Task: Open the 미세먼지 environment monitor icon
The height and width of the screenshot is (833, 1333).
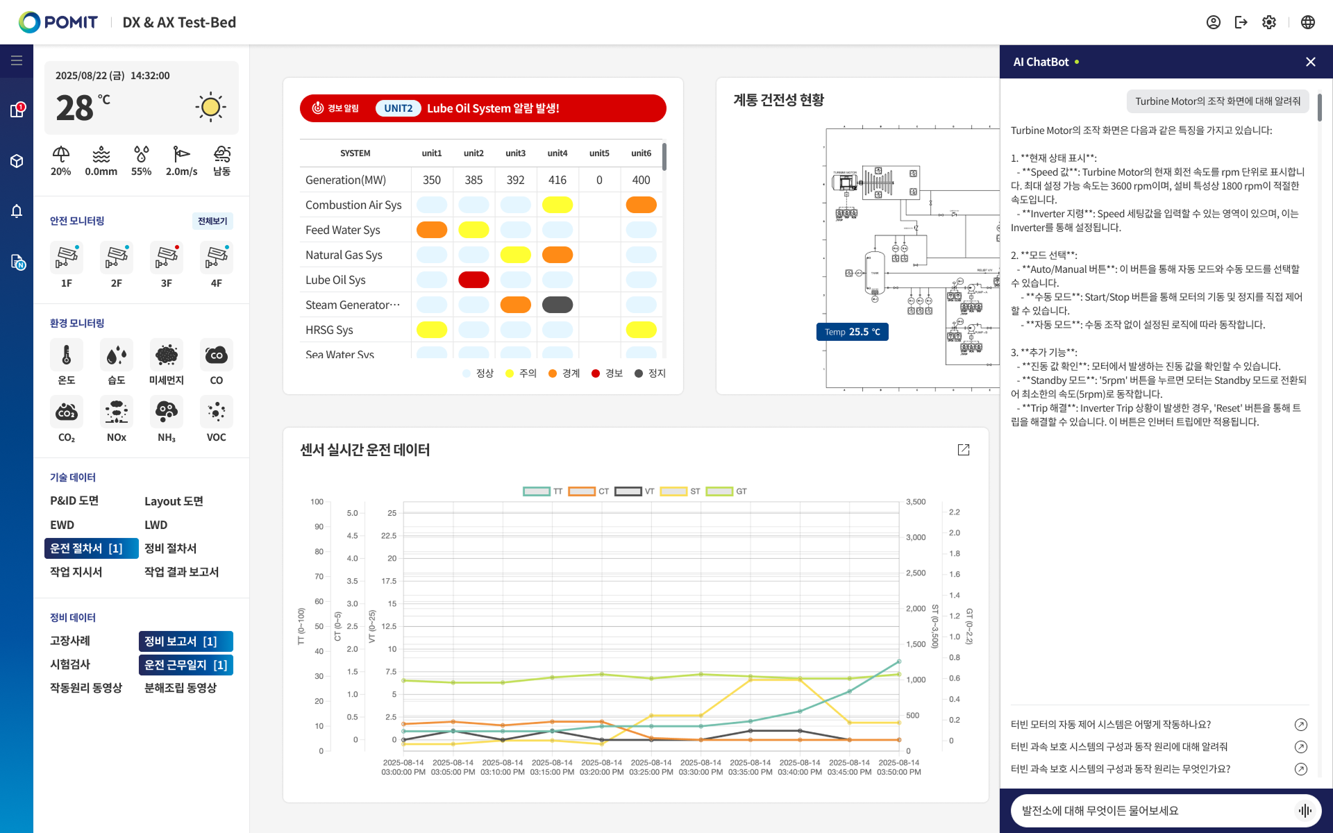Action: tap(167, 355)
